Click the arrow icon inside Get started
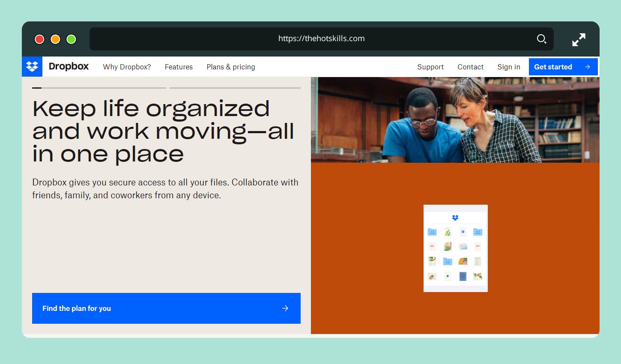The height and width of the screenshot is (364, 621). click(588, 67)
